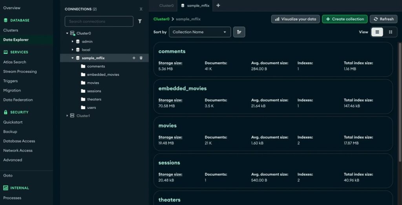Expand the admin database node
This screenshot has height=205, width=402.
[x=73, y=41]
